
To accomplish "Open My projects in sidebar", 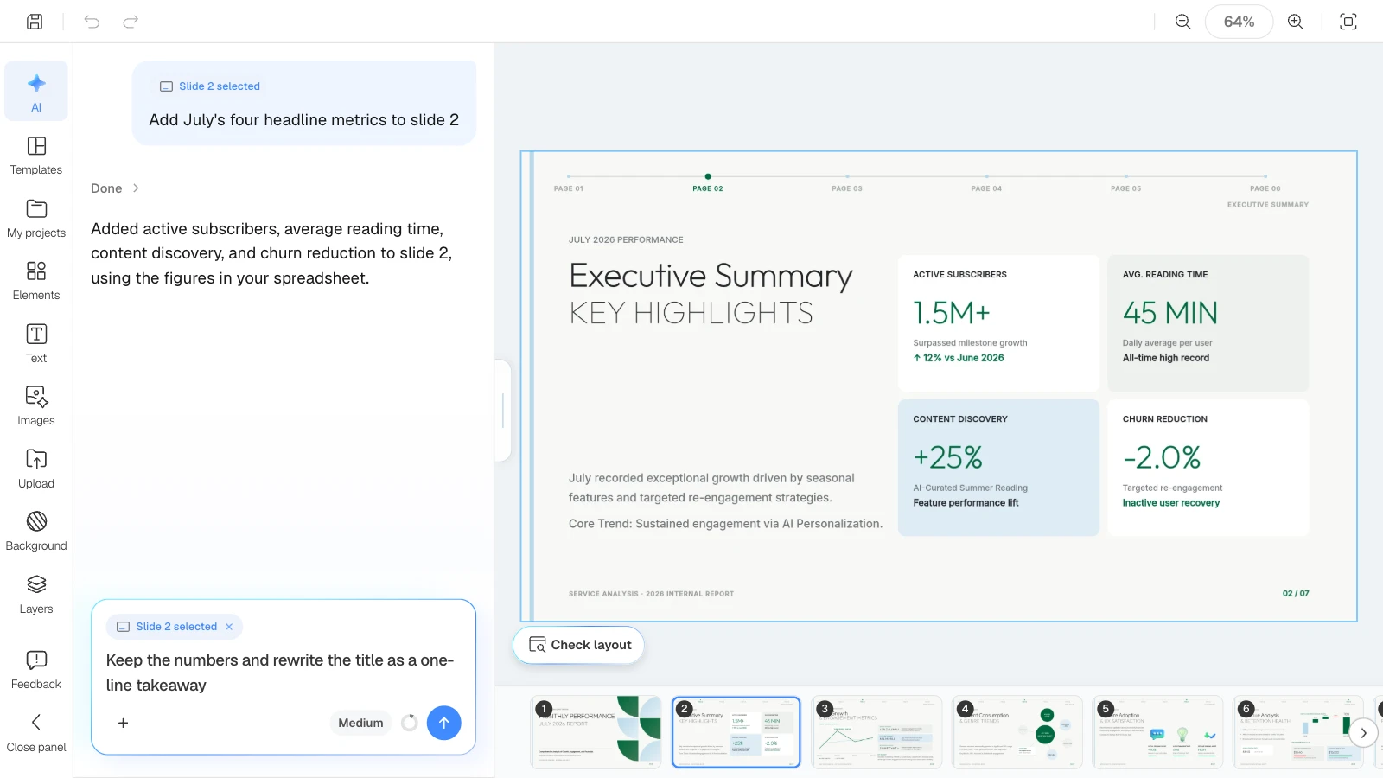I will click(x=36, y=219).
